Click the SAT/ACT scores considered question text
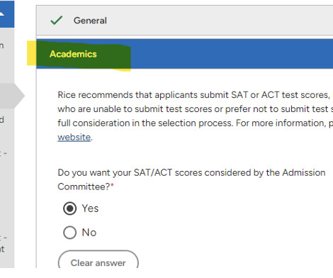 coord(191,179)
